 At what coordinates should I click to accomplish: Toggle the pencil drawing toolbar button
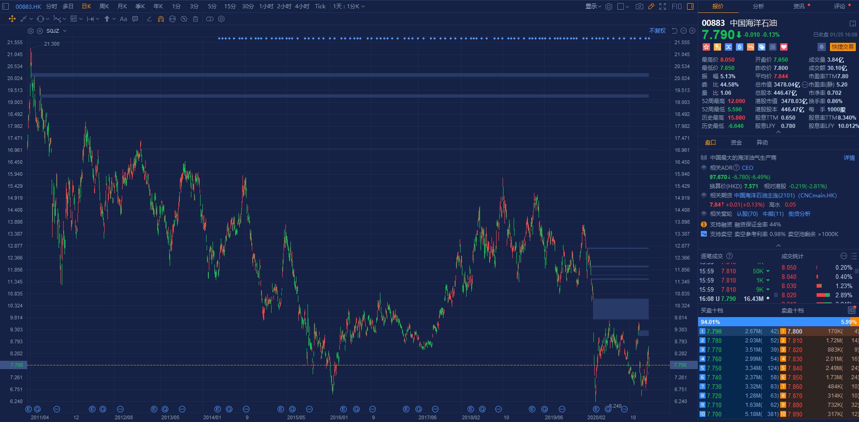pos(651,6)
